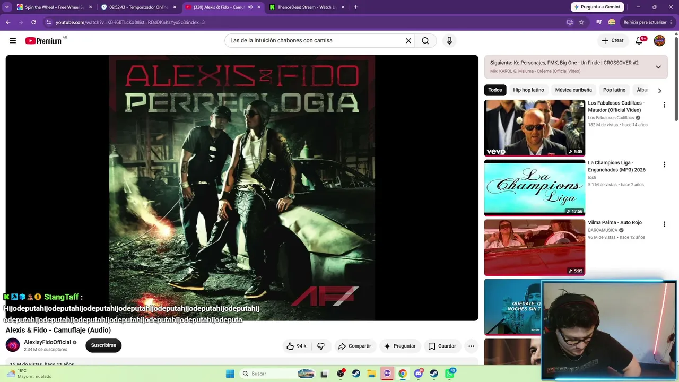Viewport: 679px width, 382px height.
Task: Go back to the previous page
Action: pos(8,22)
